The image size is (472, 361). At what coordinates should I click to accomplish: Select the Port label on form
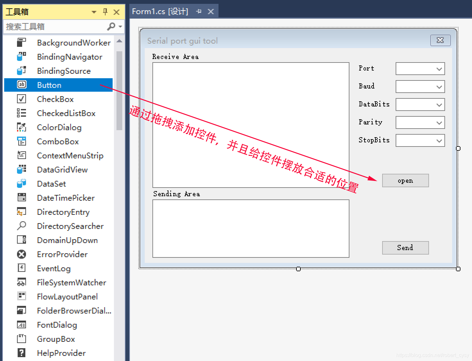pyautogui.click(x=366, y=68)
